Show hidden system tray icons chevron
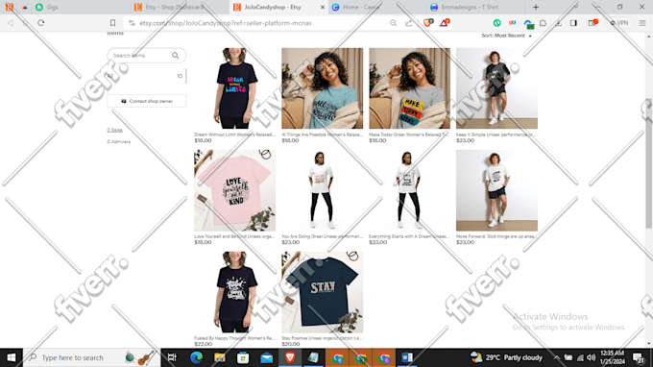Screen dimensions: 653x367 tap(556, 357)
